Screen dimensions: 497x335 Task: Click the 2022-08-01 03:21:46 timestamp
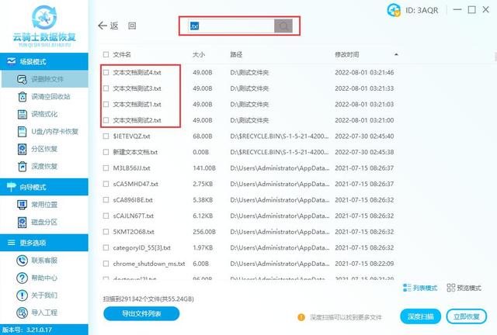[x=364, y=73]
